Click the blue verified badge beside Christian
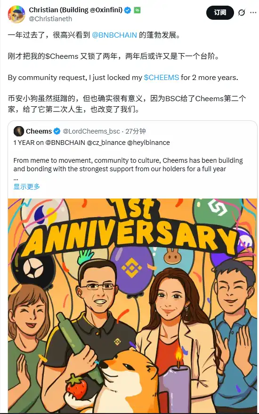The image size is (259, 414). click(128, 10)
